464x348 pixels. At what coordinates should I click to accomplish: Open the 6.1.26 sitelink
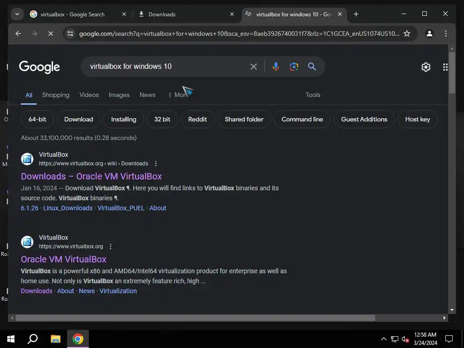pyautogui.click(x=29, y=208)
